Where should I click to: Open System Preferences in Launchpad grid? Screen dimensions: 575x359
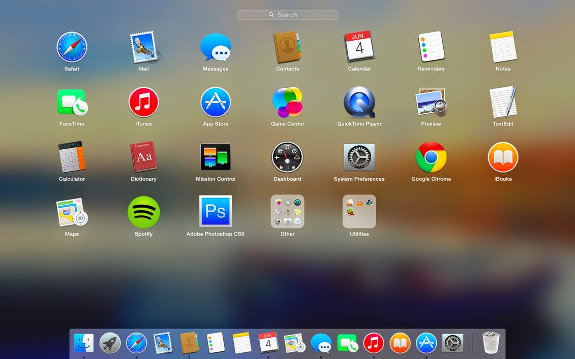[x=359, y=157]
